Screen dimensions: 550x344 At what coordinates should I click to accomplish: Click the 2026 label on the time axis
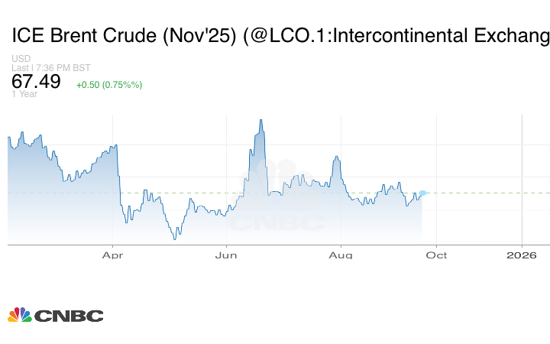[522, 255]
